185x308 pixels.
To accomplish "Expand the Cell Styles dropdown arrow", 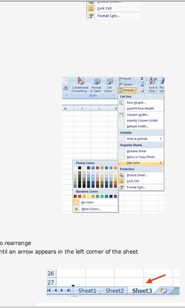I will pyautogui.click(x=114, y=91).
